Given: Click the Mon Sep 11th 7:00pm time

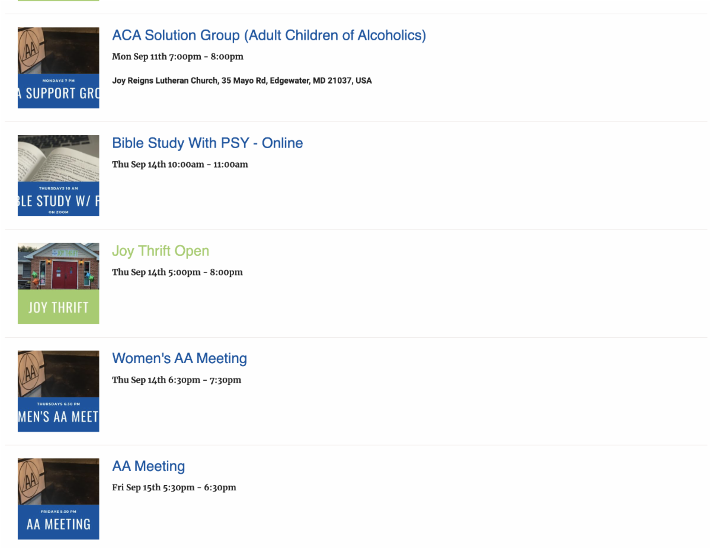Looking at the screenshot, I should point(178,57).
